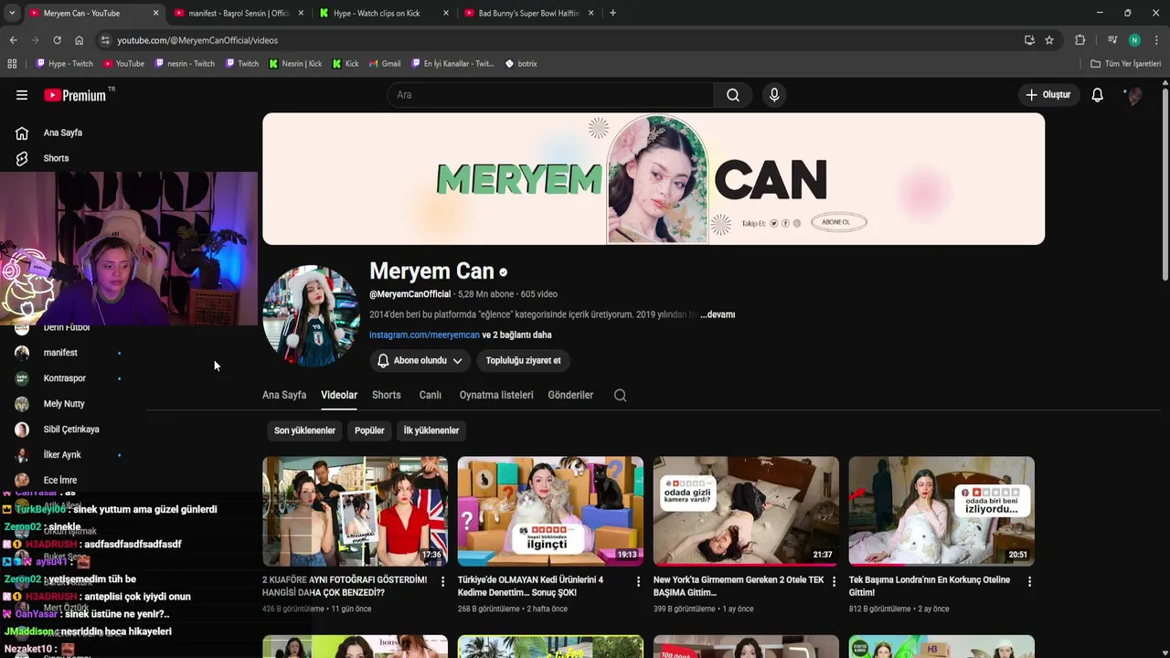Open a new browser tab
Screen dimensions: 1170x658
click(612, 13)
